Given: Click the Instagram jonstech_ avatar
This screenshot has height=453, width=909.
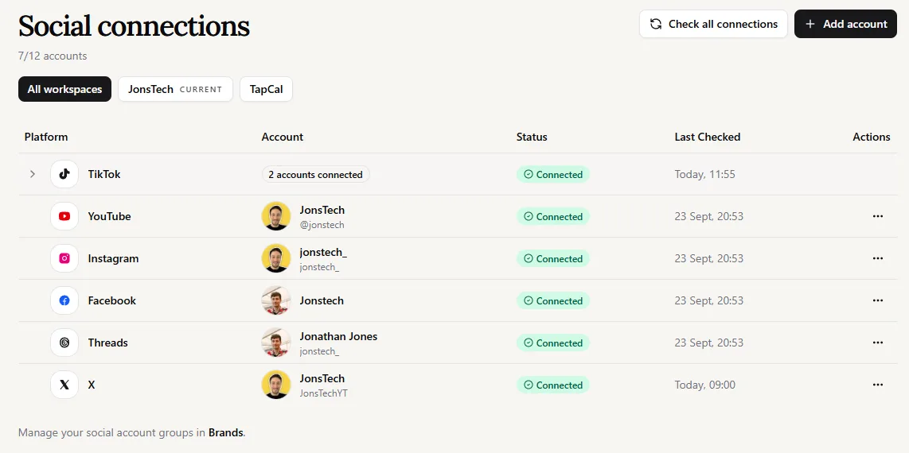Looking at the screenshot, I should pyautogui.click(x=276, y=258).
